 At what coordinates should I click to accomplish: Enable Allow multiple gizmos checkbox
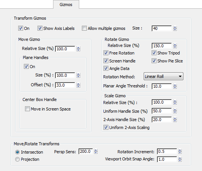pyautogui.click(x=84, y=28)
